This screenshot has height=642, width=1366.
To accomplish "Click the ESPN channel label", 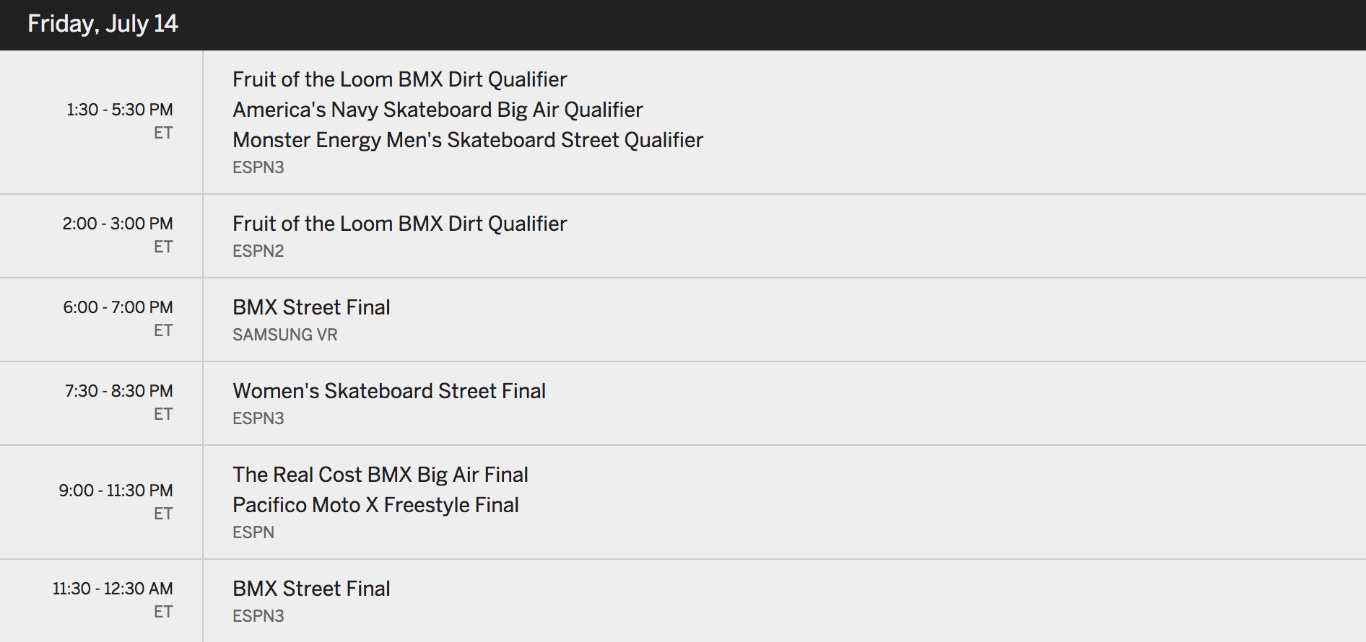I will 253,532.
